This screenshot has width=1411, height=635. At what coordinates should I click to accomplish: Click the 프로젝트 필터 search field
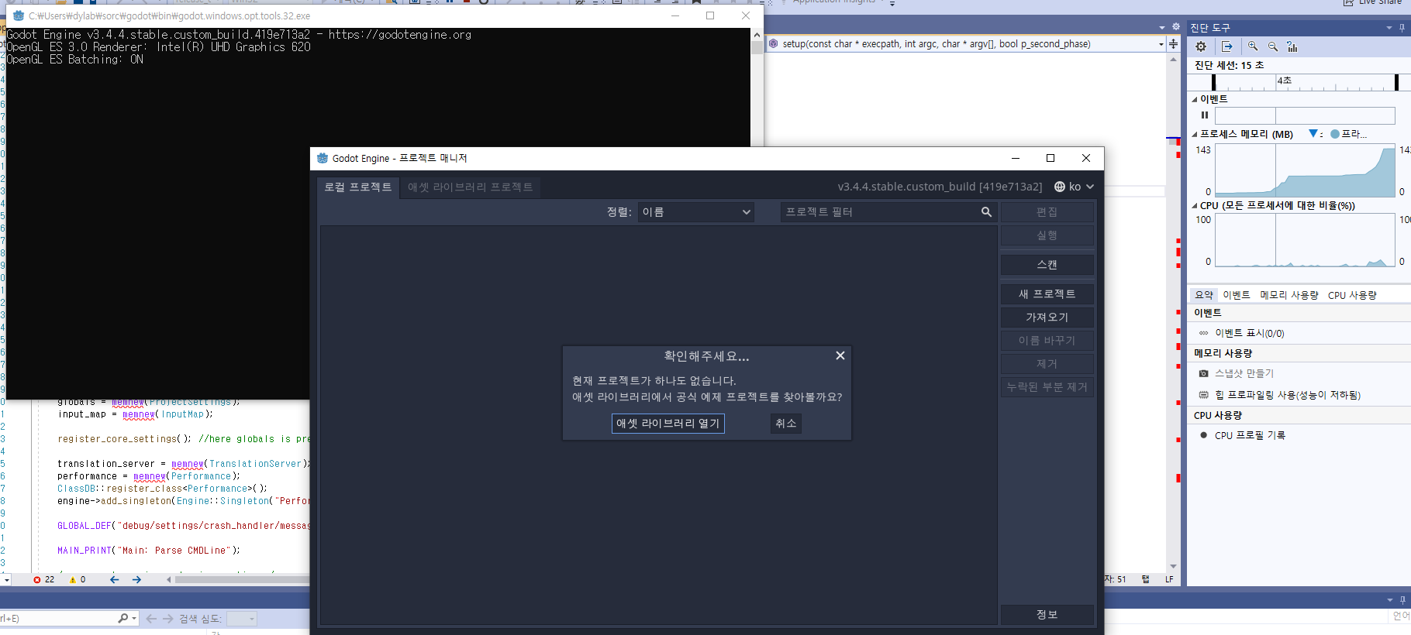click(x=888, y=212)
